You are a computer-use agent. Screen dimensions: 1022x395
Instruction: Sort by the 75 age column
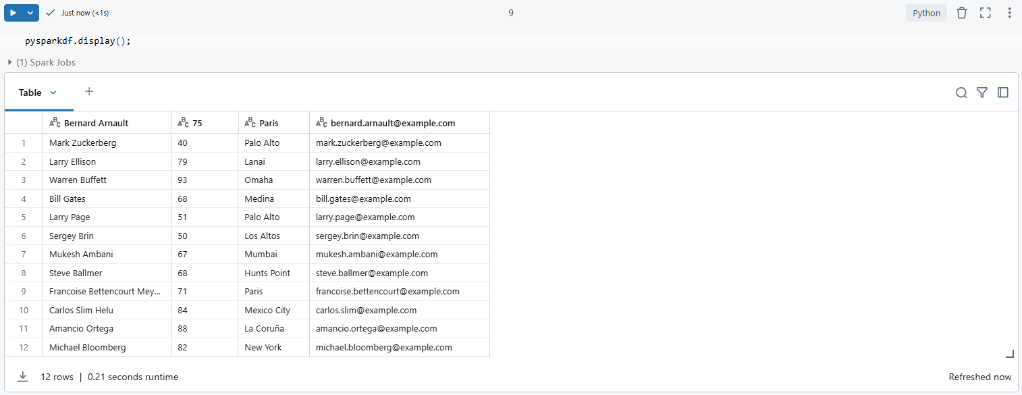[x=194, y=122]
